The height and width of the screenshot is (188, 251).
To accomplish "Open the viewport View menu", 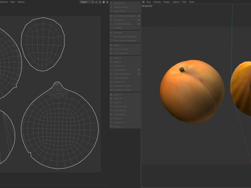I will point(149,2).
